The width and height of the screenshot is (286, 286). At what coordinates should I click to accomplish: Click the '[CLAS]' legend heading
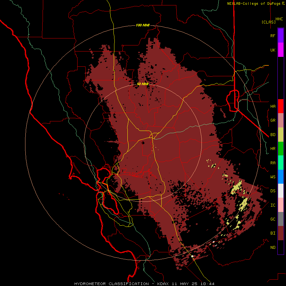pos(269,22)
